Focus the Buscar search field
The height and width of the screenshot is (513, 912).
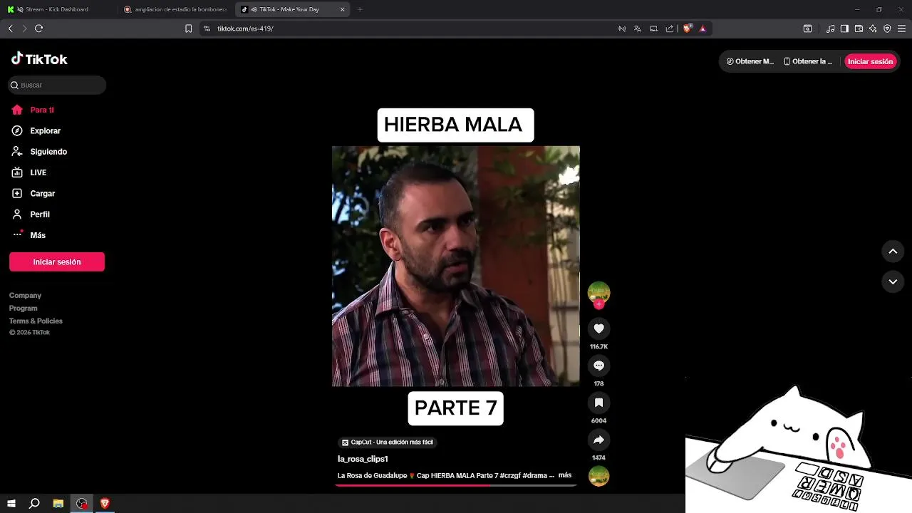pyautogui.click(x=57, y=85)
